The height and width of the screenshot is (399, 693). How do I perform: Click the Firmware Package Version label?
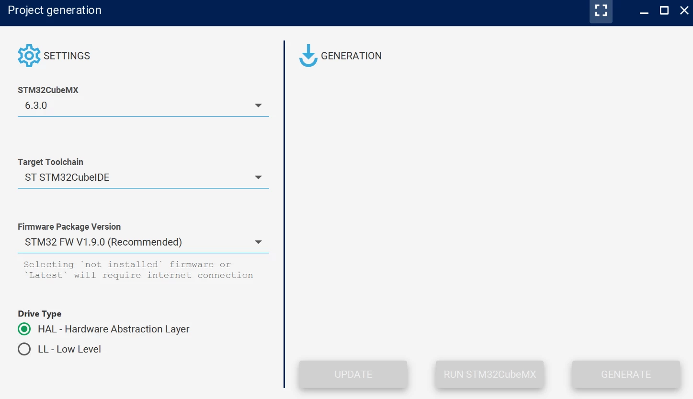[69, 227]
